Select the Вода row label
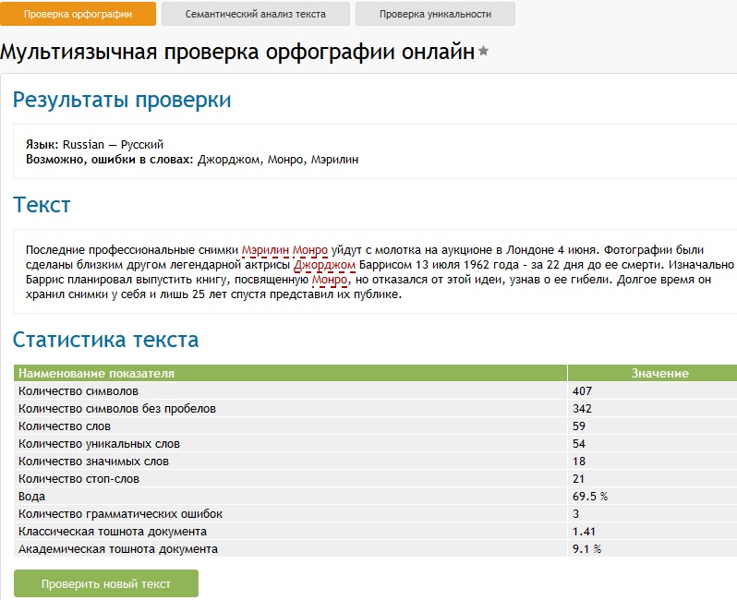Viewport: 737px width, 600px height. (x=32, y=497)
